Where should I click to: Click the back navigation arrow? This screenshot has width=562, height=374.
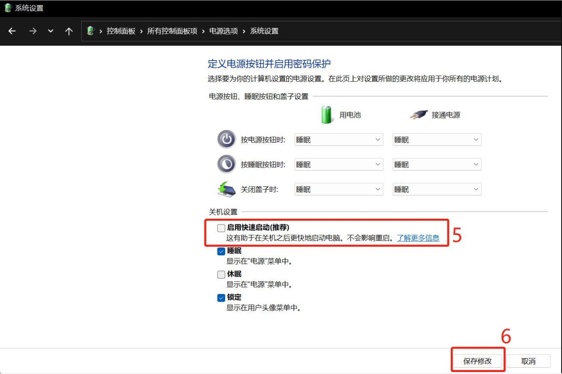(x=12, y=31)
